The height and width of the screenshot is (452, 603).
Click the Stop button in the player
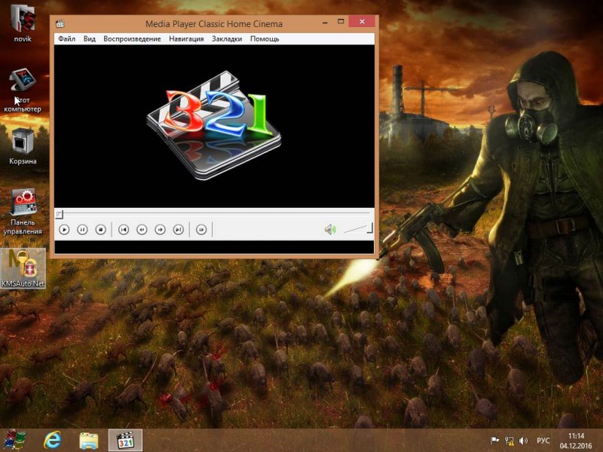101,230
